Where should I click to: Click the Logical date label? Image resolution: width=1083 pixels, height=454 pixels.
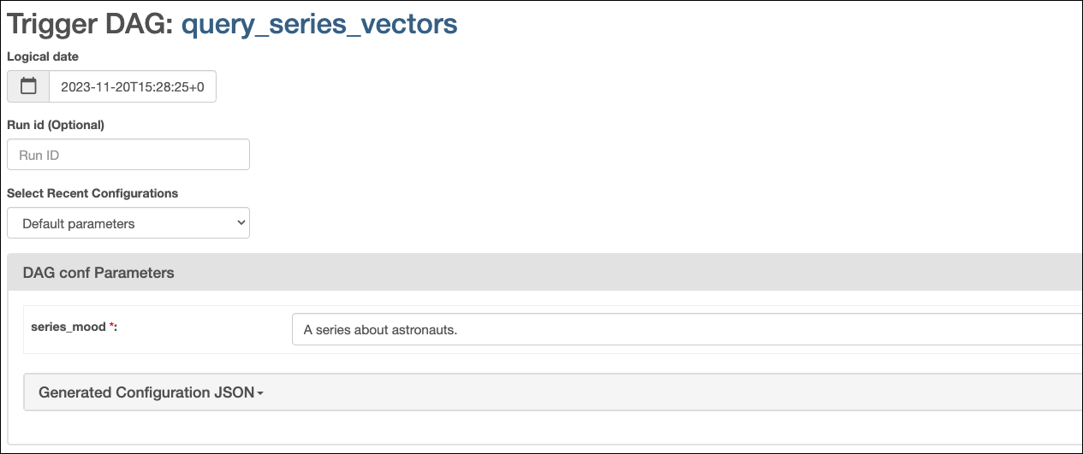coord(43,56)
